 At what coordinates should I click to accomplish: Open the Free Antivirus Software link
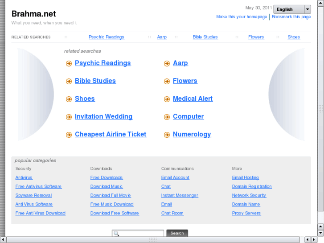[x=38, y=186]
